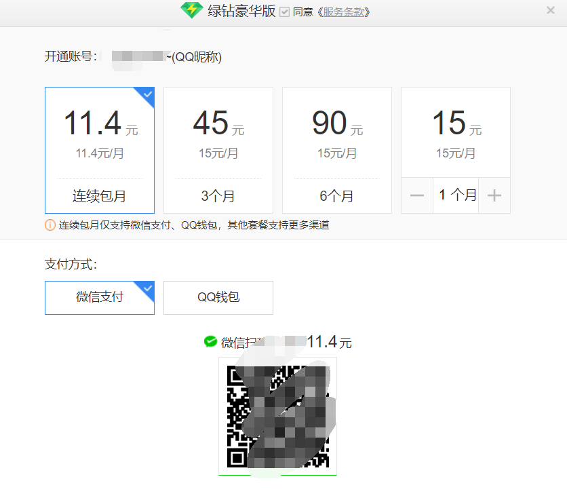
Task: Click the 绿钻豪华版 title text
Action: pyautogui.click(x=241, y=11)
